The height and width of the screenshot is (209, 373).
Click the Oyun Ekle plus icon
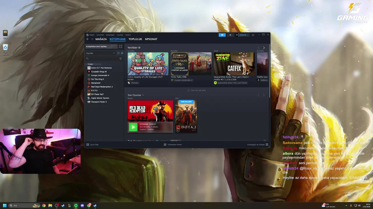pyautogui.click(x=88, y=145)
